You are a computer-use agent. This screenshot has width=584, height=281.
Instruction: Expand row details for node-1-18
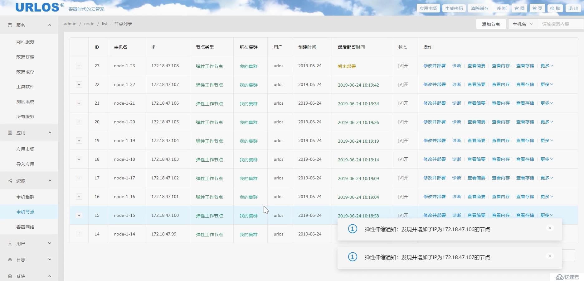pyautogui.click(x=79, y=159)
